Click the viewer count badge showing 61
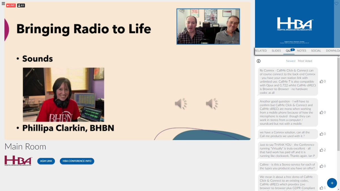340x191 pixels. pos(21,5)
